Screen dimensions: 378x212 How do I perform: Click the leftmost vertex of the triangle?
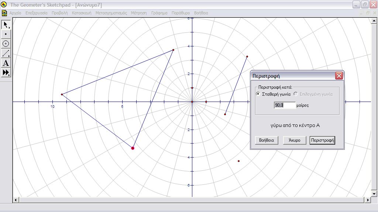coord(62,95)
